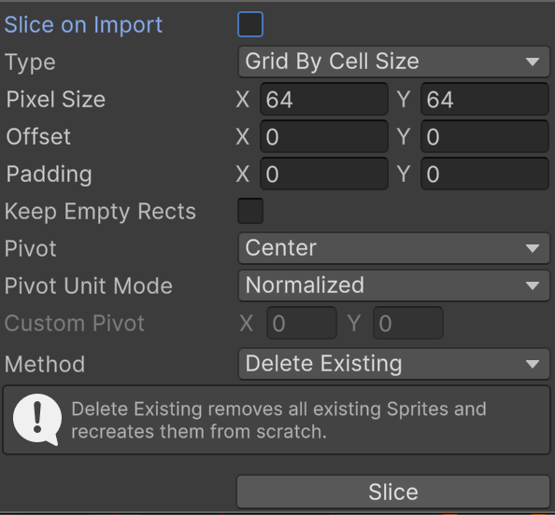This screenshot has width=555, height=515.
Task: Click the Custom Pivot Y field
Action: pos(408,323)
